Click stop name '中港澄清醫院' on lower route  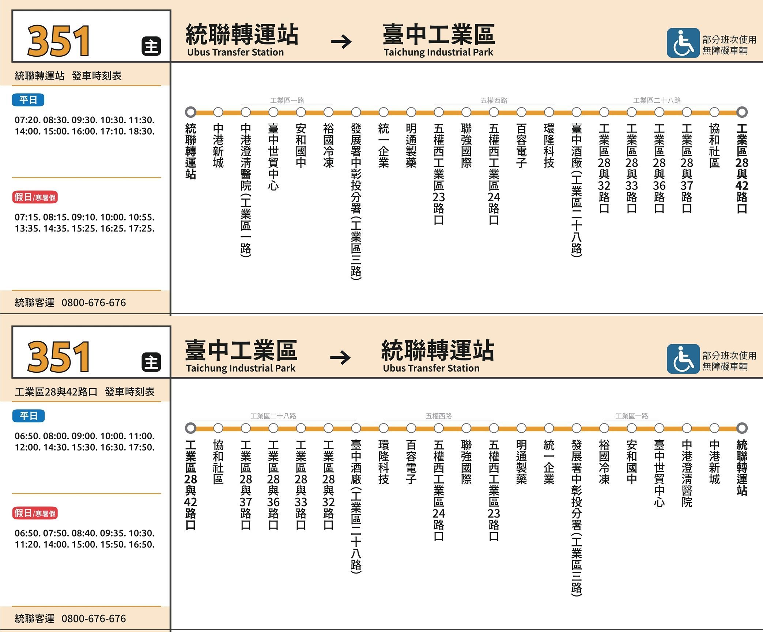point(687,473)
